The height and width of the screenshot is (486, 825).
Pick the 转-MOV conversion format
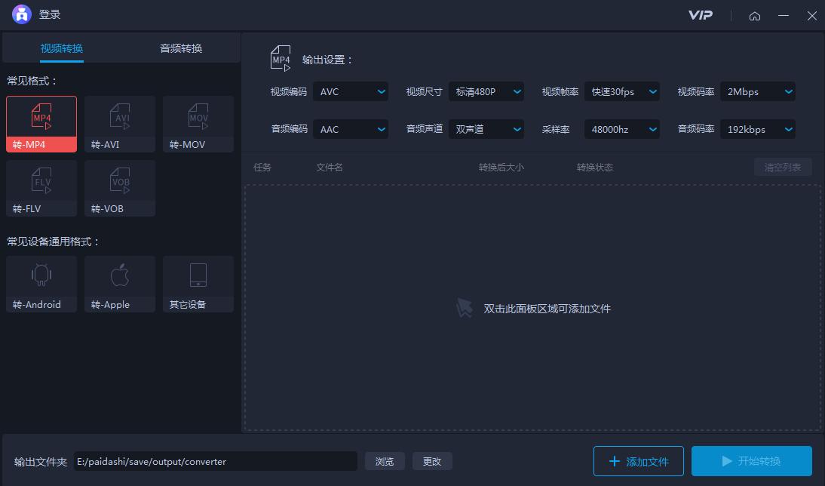(198, 123)
